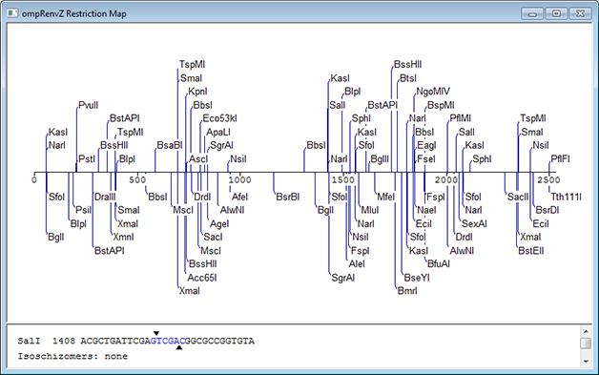Click the Eco53kI restriction site label

pyautogui.click(x=219, y=118)
